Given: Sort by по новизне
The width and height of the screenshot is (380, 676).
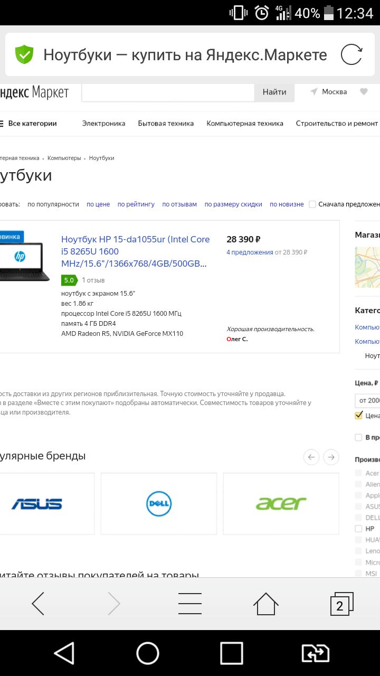Looking at the screenshot, I should 287,204.
